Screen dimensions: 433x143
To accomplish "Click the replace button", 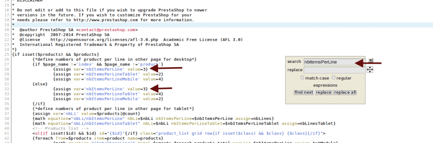I will pos(323,92).
